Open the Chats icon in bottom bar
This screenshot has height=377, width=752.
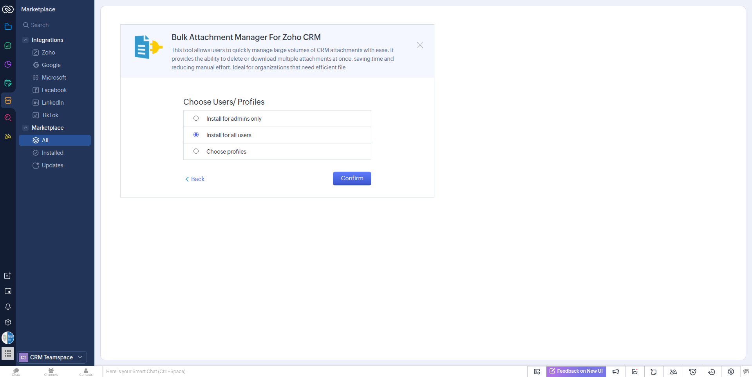tap(16, 372)
